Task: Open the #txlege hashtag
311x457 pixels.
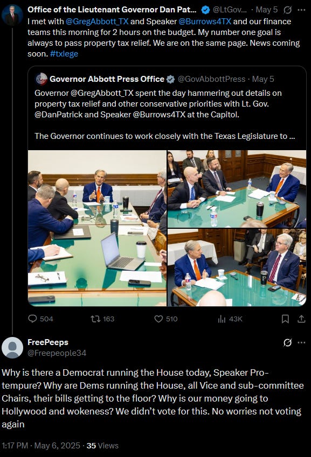Action: click(64, 54)
